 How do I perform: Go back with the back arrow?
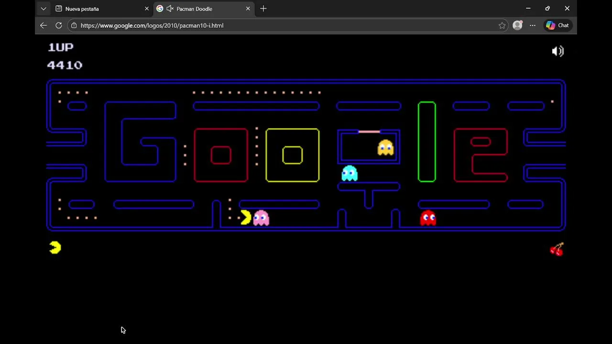click(44, 25)
